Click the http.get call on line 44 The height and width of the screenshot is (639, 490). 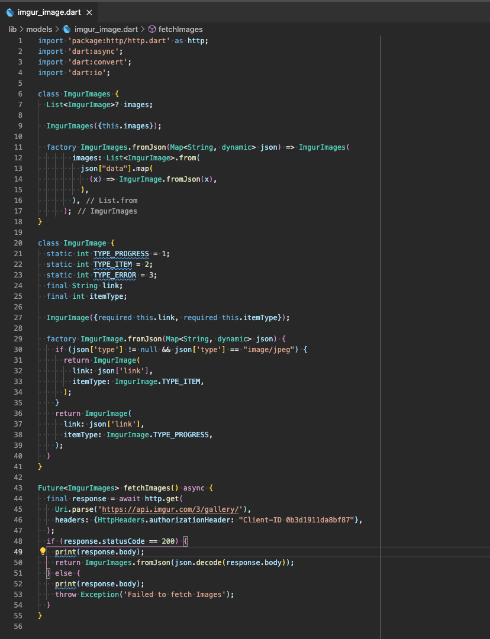tap(162, 498)
